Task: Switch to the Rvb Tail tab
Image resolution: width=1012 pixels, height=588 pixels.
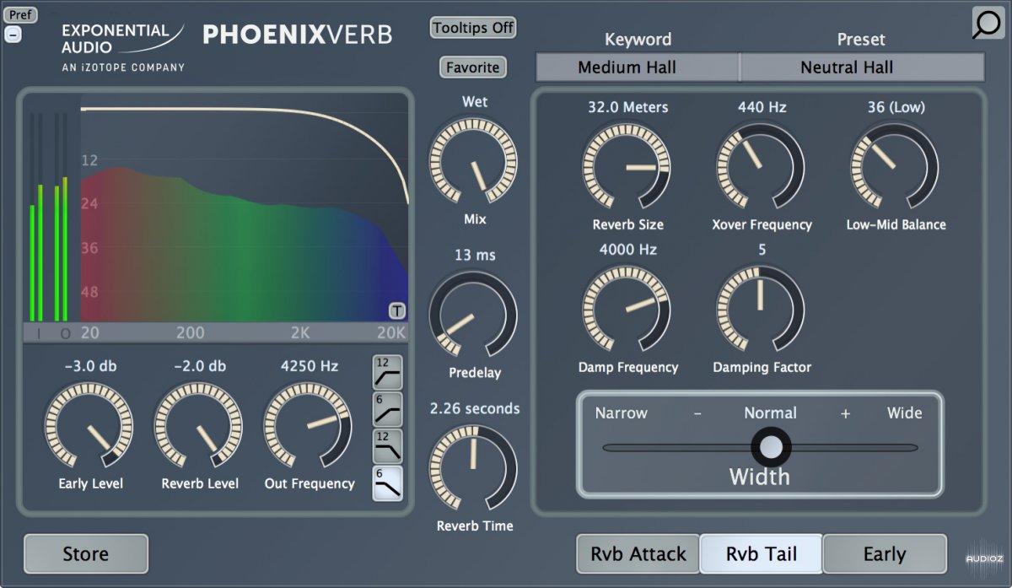Action: 762,554
